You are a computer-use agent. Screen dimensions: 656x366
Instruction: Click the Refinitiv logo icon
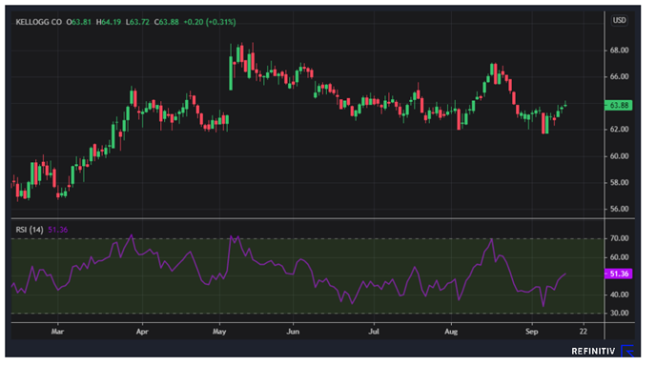(x=627, y=351)
